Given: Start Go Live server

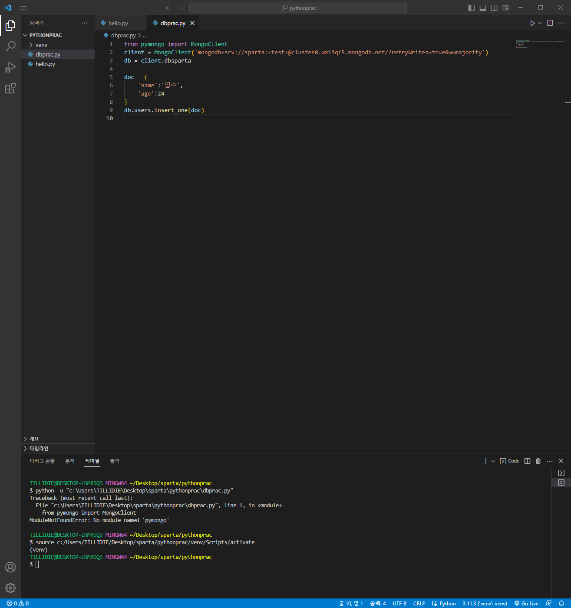Looking at the screenshot, I should pyautogui.click(x=526, y=604).
